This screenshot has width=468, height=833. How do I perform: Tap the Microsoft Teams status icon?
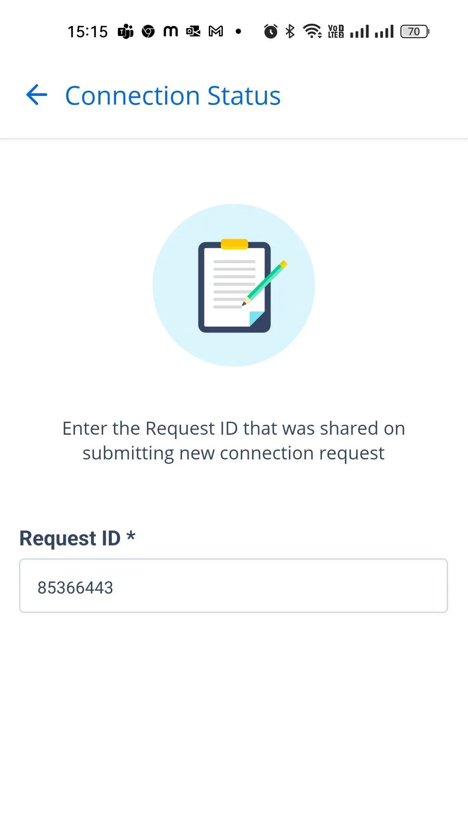click(126, 31)
